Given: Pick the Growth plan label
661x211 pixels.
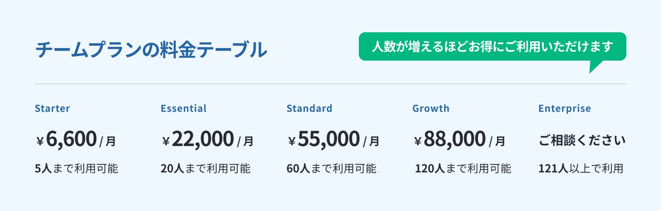Looking at the screenshot, I should pos(431,109).
